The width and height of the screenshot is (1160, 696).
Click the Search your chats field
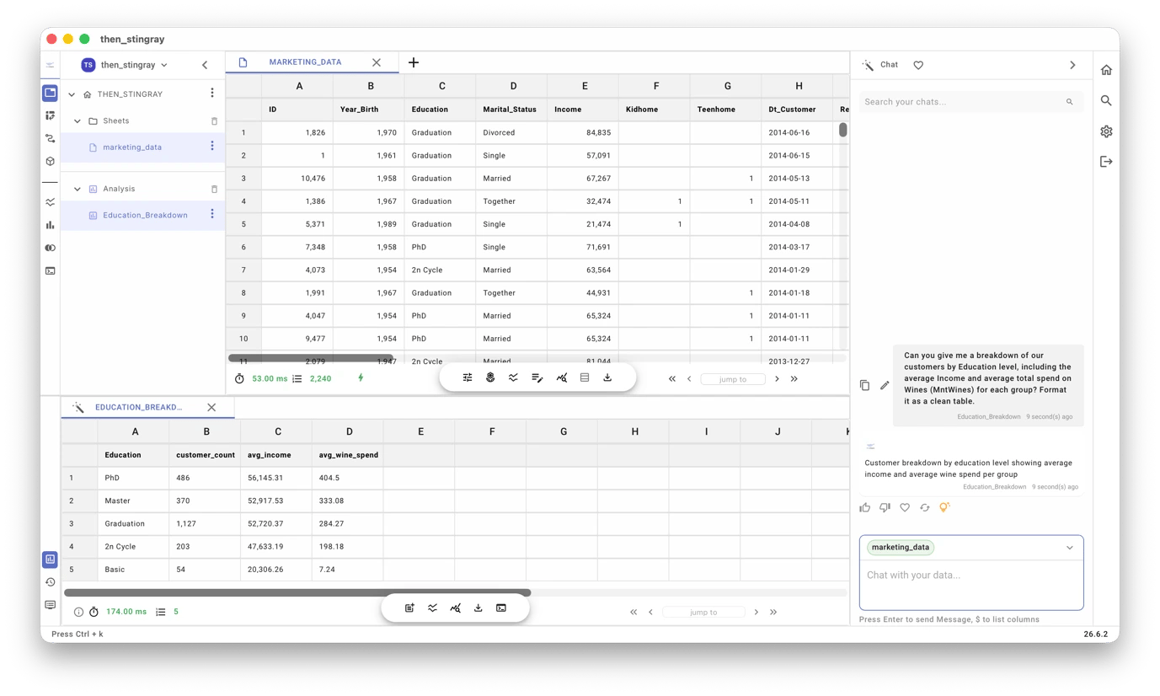pos(971,102)
